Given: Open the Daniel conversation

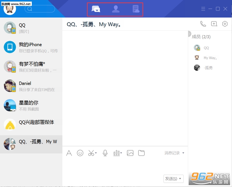Looking at the screenshot, I should [31, 86].
